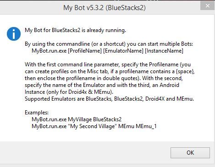Image resolution: width=215 pixels, height=167 pixels.
Task: Click MyBot.run.exe in the syntax line
Action: (x=49, y=51)
